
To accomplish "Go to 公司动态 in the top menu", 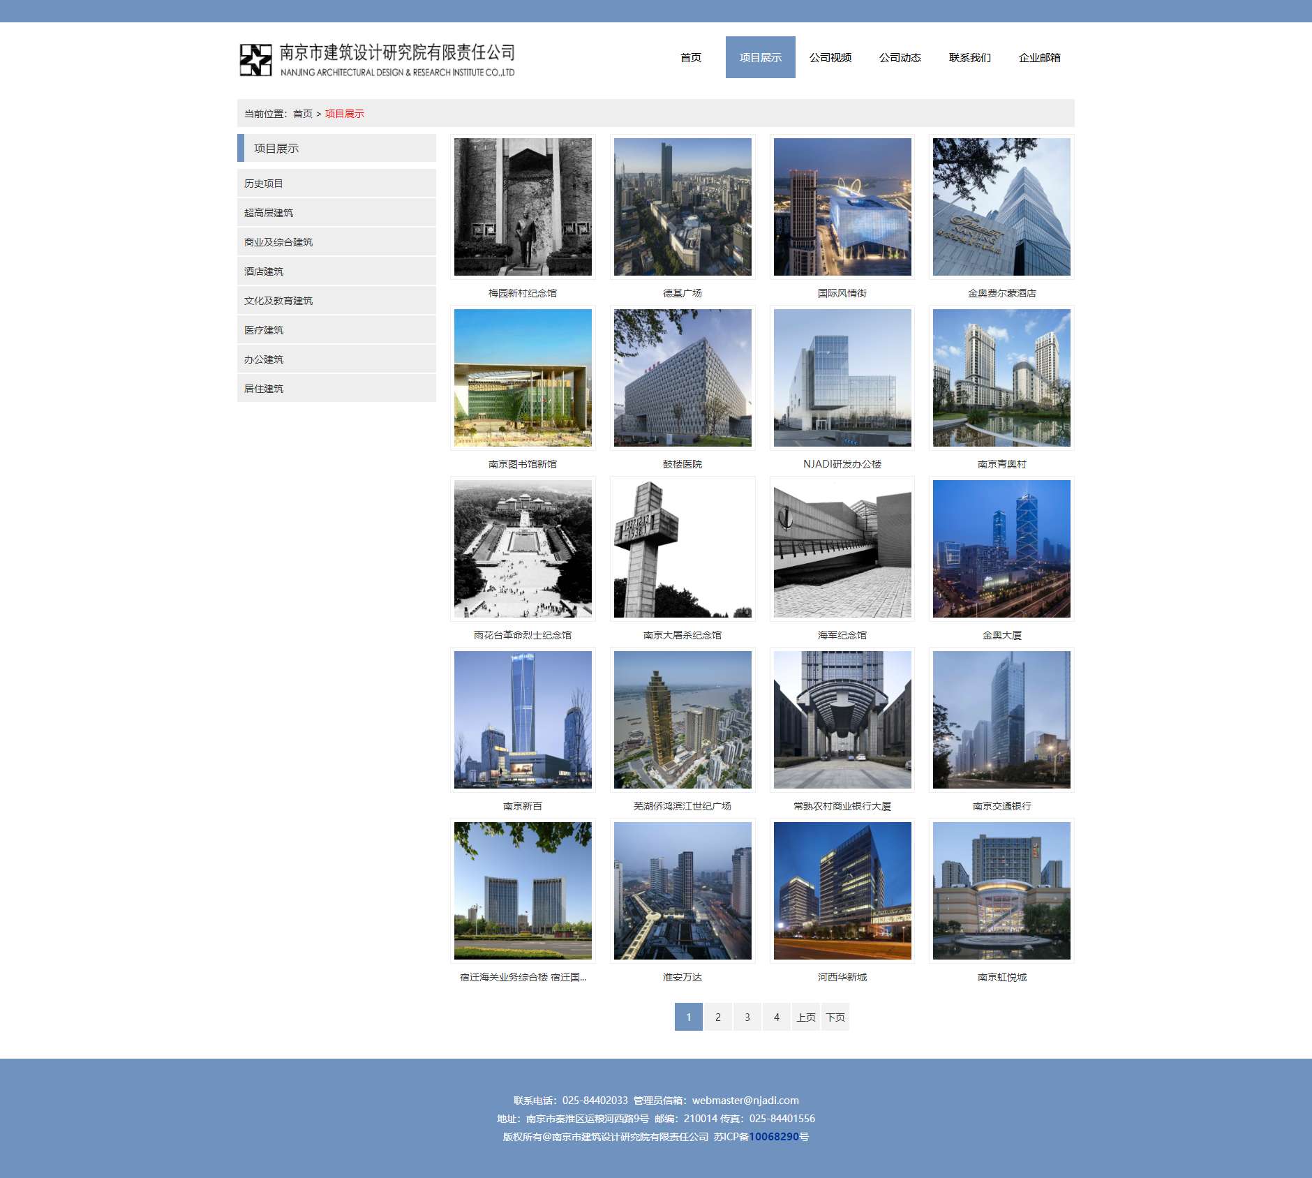I will coord(900,57).
